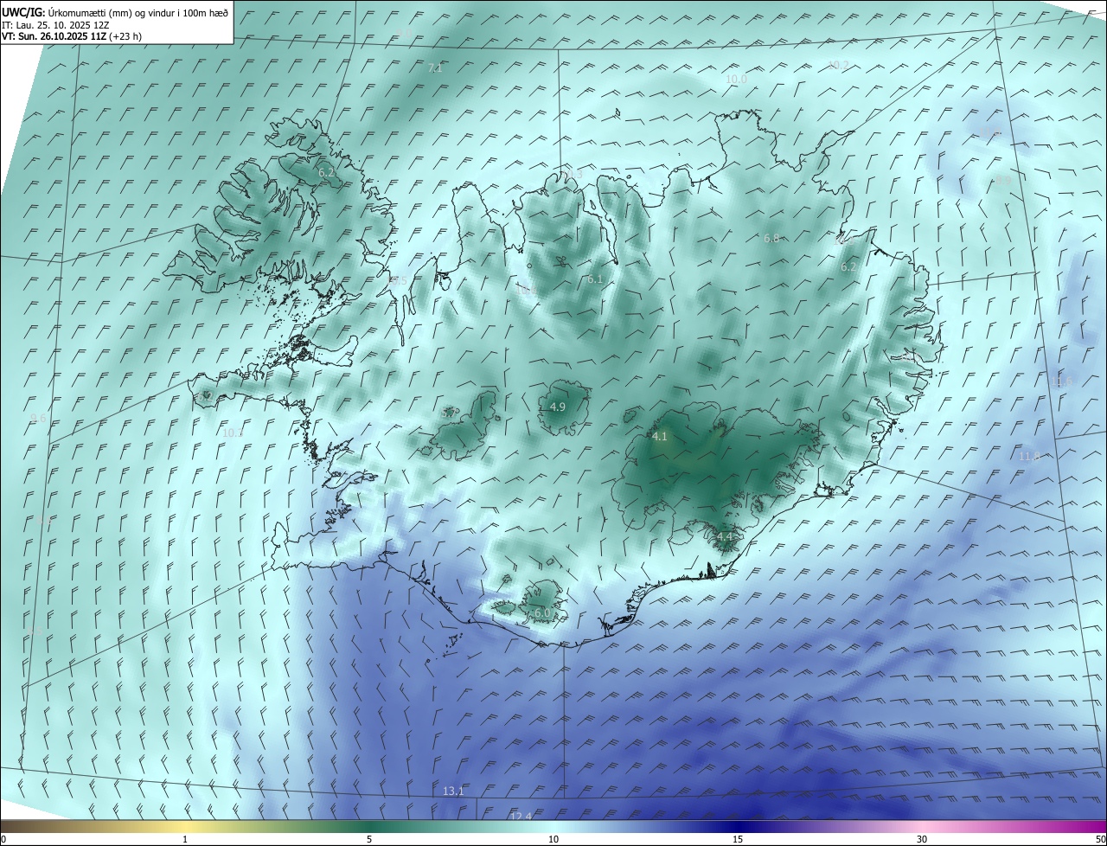Click the 'IT: Lau. 25. 10. 2025 12Z' line
This screenshot has height=846, width=1107.
54,25
